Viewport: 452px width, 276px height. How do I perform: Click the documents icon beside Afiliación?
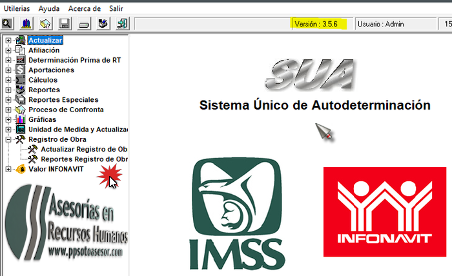coord(21,50)
